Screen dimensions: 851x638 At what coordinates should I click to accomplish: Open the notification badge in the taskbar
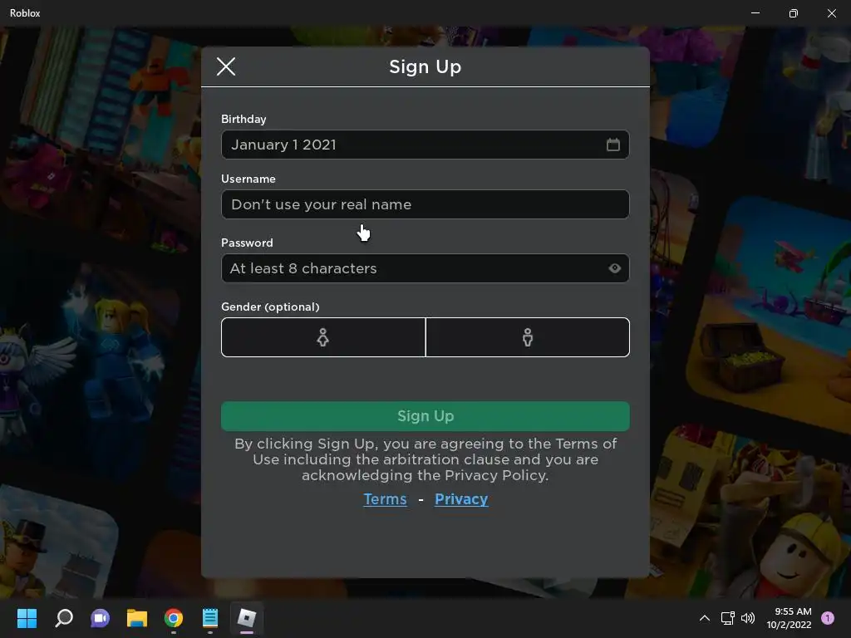click(828, 618)
